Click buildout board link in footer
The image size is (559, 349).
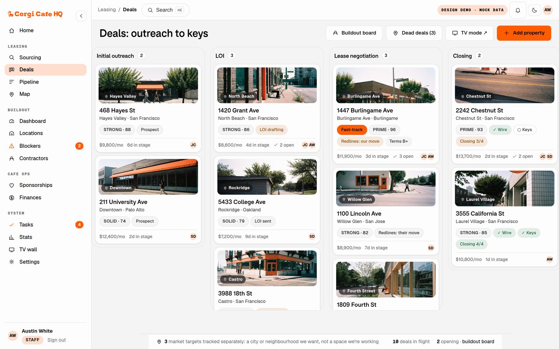(x=478, y=342)
